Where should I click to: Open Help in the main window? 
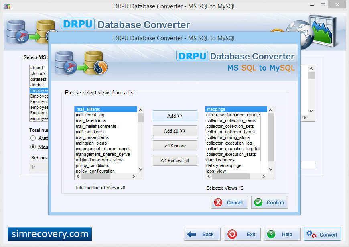[x=282, y=234]
